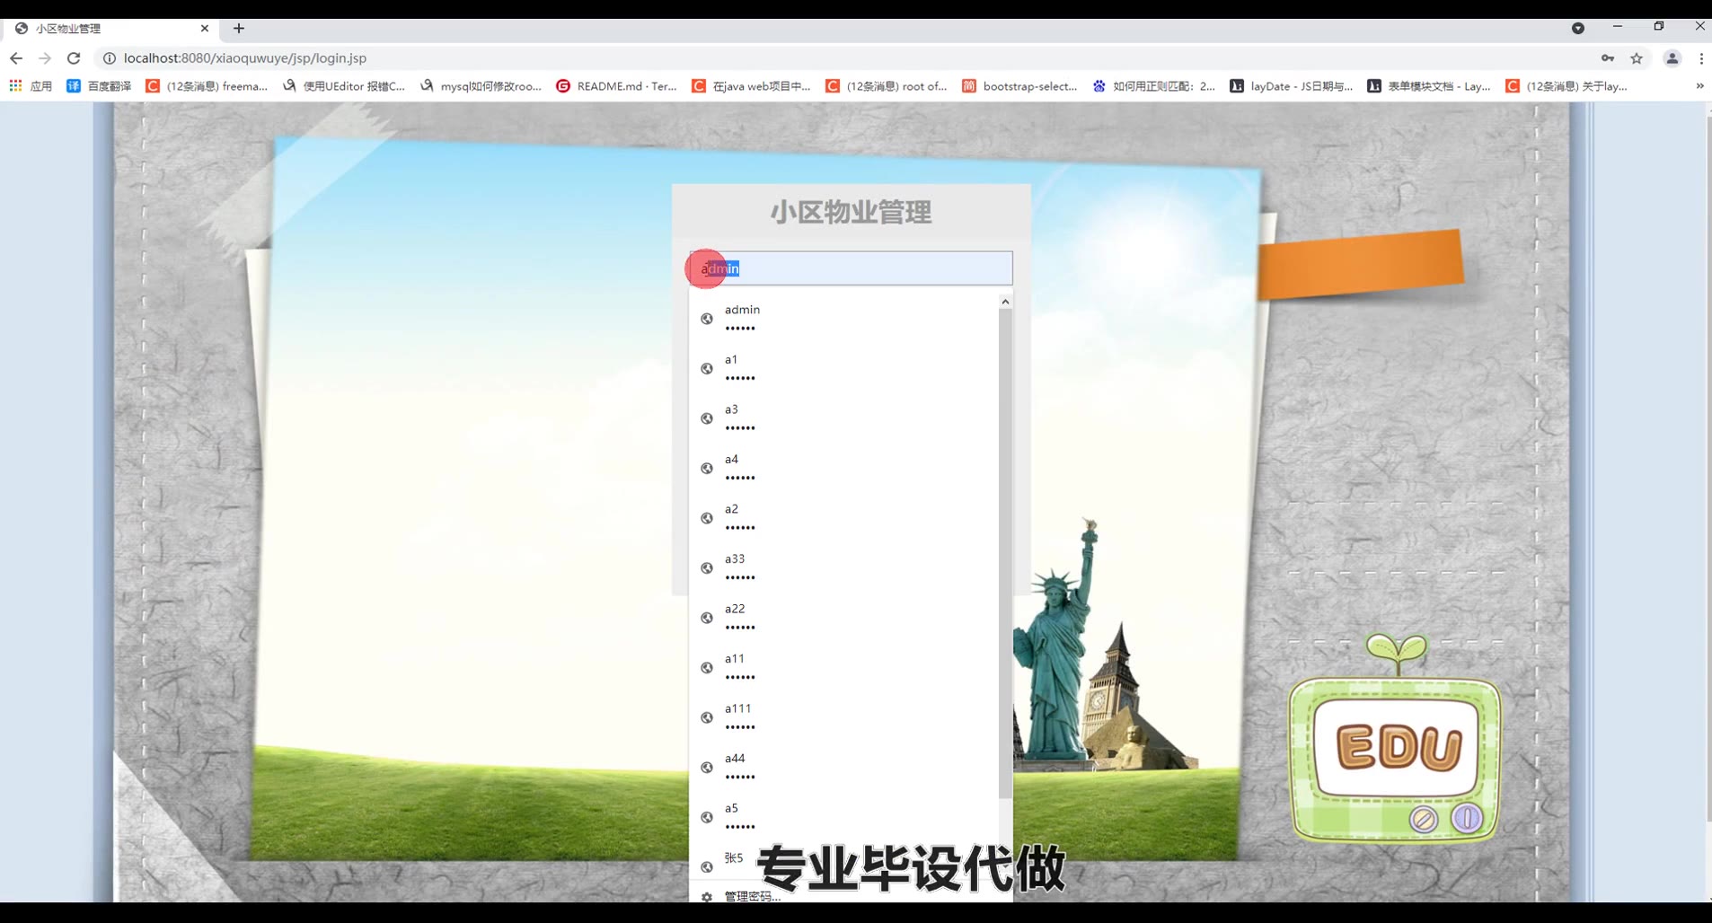This screenshot has width=1712, height=923.
Task: Bookmark this page with the star icon
Action: (1637, 58)
